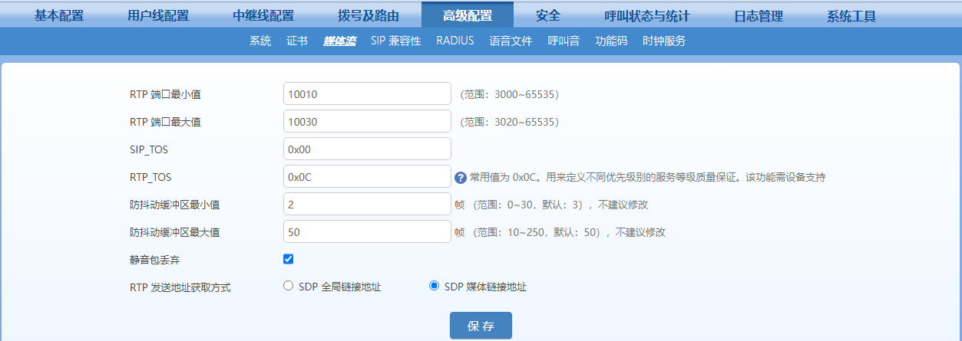Click the SIP_TOS label text
This screenshot has height=341, width=962.
[x=149, y=149]
